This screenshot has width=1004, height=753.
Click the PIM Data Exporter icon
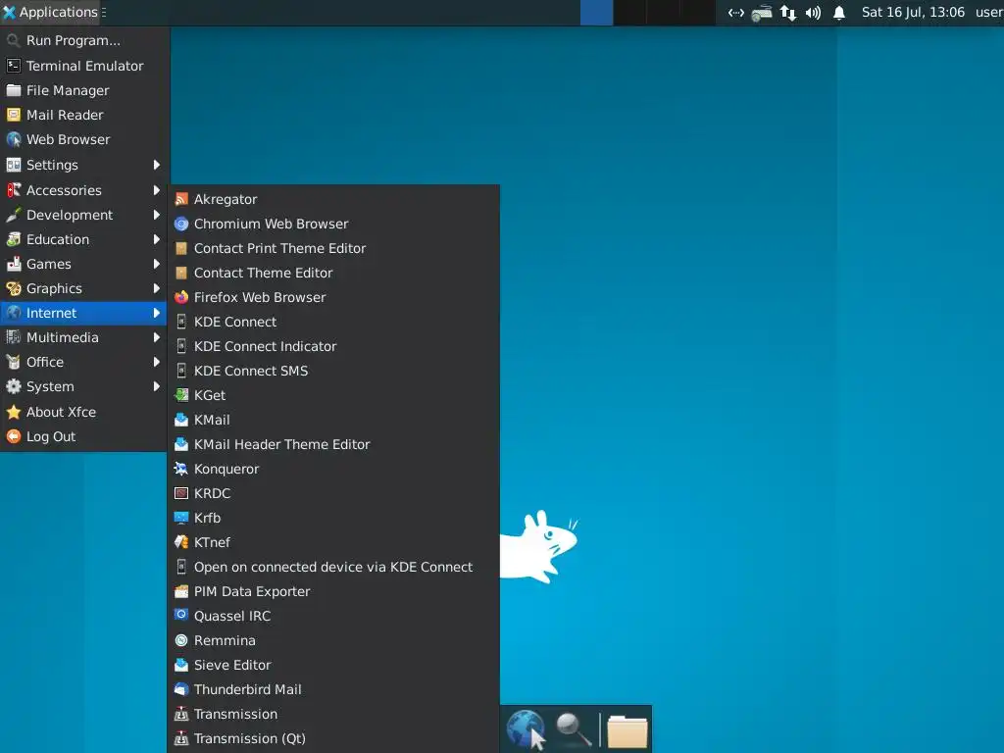(x=181, y=591)
